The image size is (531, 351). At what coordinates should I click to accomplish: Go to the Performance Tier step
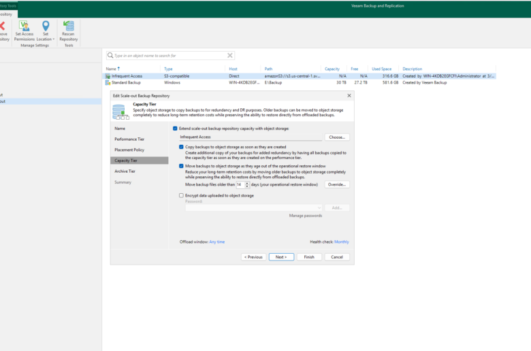point(129,139)
